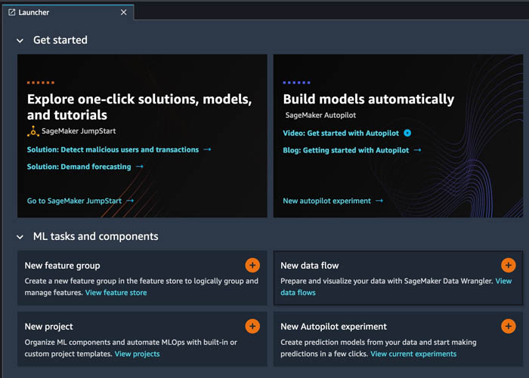Click Explore one-click solutions heading
The image size is (529, 378).
pos(139,107)
